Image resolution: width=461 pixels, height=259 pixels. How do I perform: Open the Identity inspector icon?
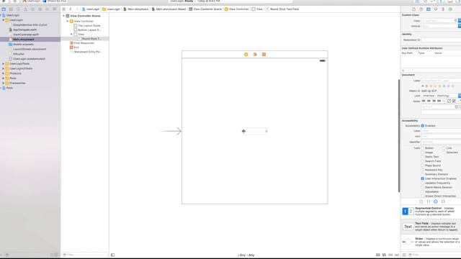[429, 9]
